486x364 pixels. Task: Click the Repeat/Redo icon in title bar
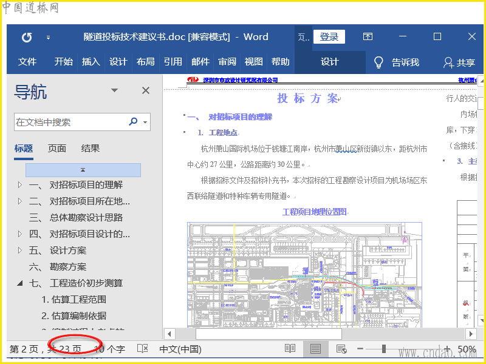[27, 38]
